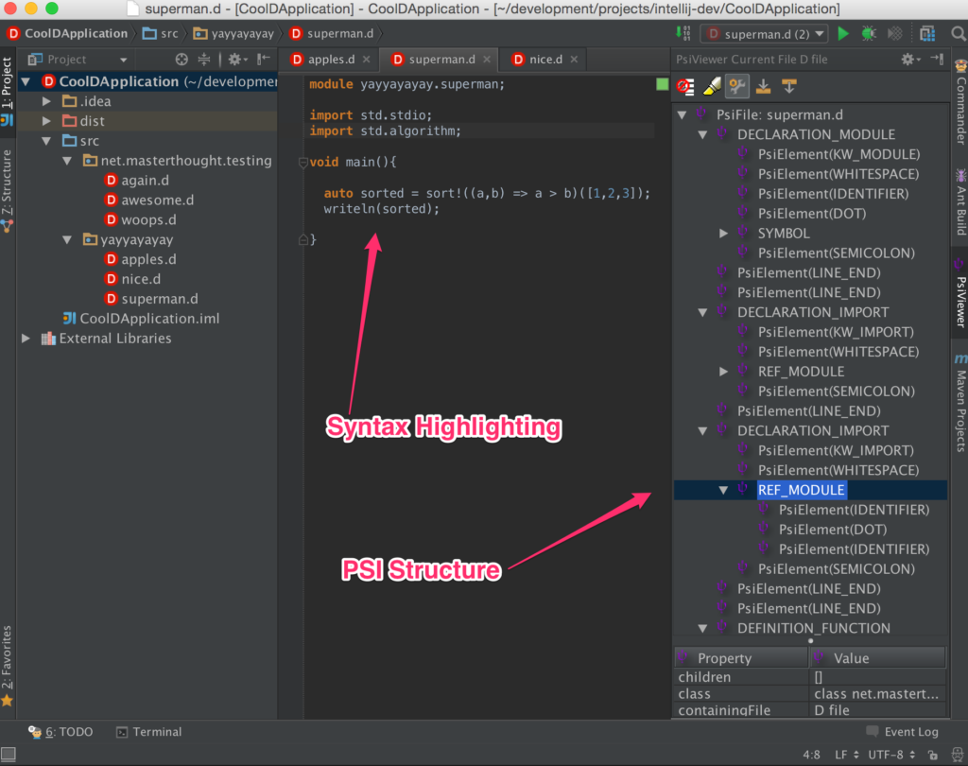Image resolution: width=968 pixels, height=766 pixels.
Task: Open the run configuration dropdown
Action: [766, 34]
